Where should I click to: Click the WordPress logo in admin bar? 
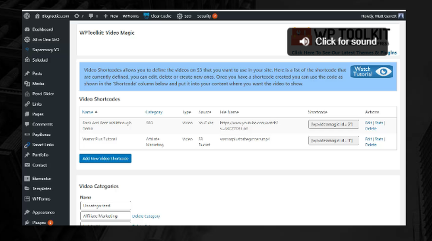(27, 16)
